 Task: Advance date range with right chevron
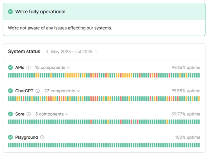[x=96, y=52]
